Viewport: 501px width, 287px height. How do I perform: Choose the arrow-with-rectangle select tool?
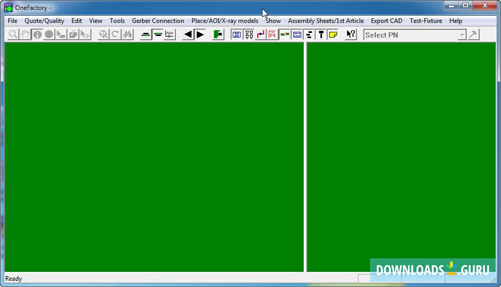(x=61, y=34)
